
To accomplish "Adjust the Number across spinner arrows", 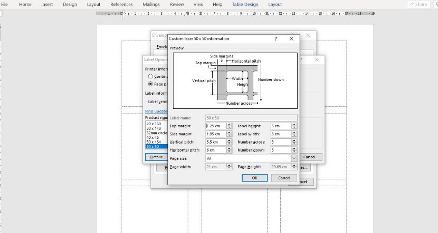I will tap(294, 142).
